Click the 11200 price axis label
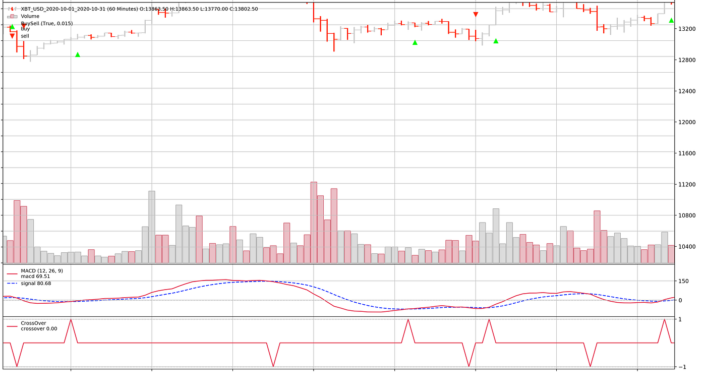This screenshot has height=387, width=706. tap(686, 185)
